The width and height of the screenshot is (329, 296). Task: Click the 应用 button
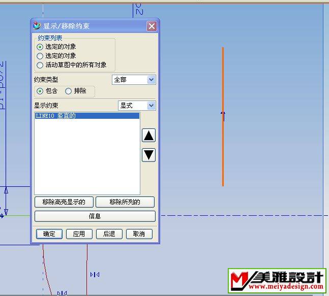[79, 234]
